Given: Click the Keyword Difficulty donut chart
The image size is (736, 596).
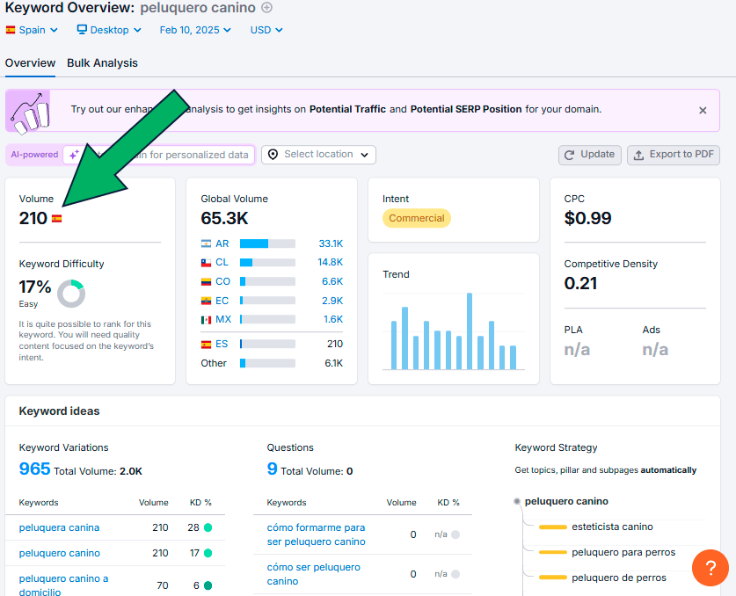Looking at the screenshot, I should [x=71, y=293].
